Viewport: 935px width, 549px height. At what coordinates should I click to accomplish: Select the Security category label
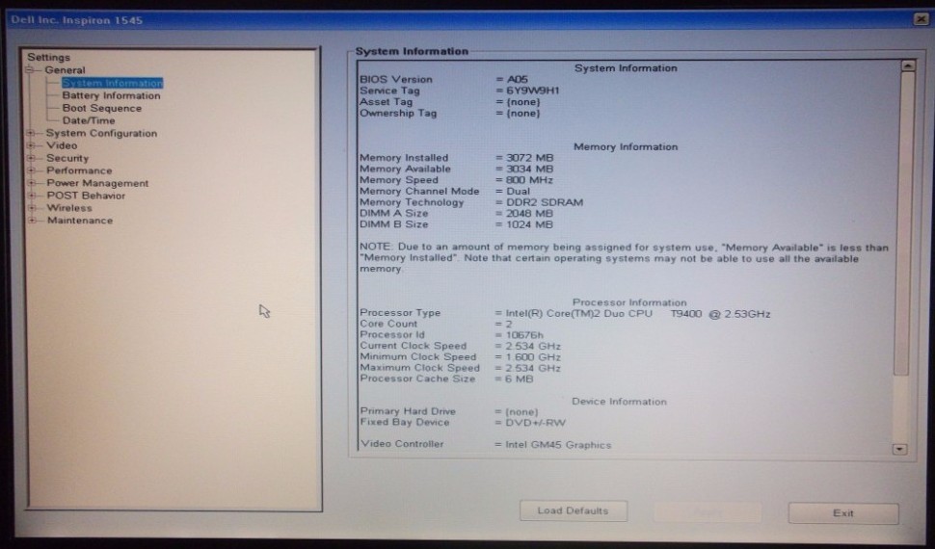[67, 158]
